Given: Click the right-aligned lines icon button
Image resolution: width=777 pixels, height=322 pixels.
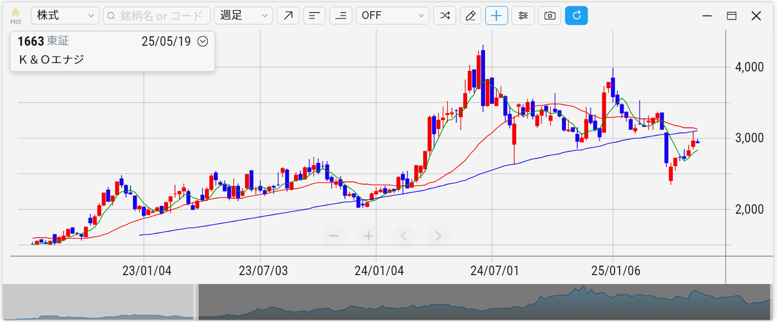Looking at the screenshot, I should (x=340, y=16).
